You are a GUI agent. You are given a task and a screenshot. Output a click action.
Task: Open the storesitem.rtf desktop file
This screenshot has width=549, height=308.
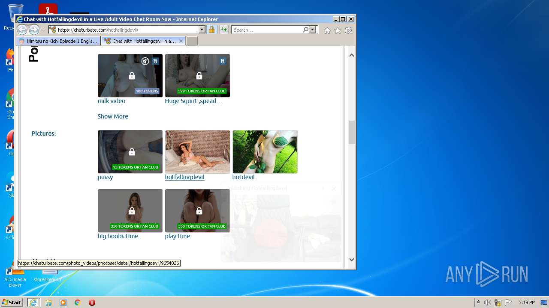pyautogui.click(x=48, y=276)
